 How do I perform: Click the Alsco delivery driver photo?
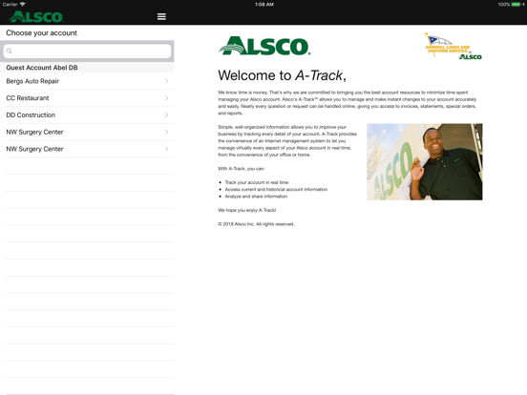click(425, 162)
